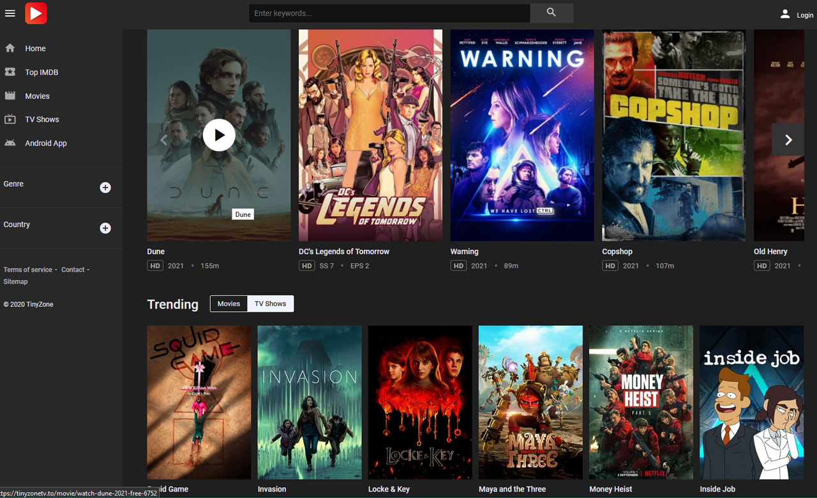Click '89m' duration under Warning
This screenshot has height=498, width=817.
tap(511, 266)
